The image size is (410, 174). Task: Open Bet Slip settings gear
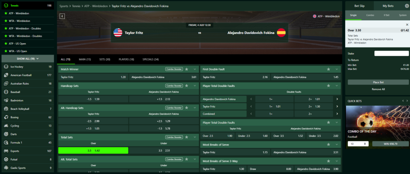pos(406,6)
